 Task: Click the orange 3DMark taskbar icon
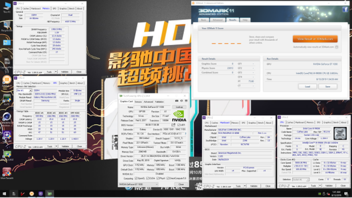32,194
